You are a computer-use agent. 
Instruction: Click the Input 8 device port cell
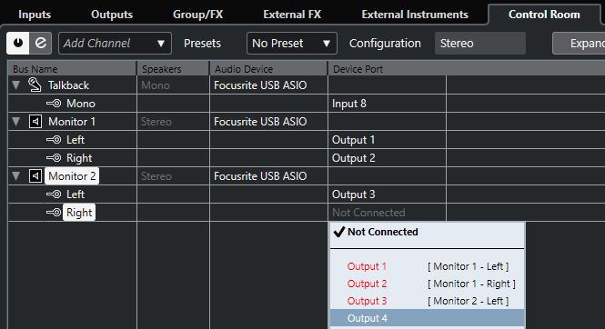[x=387, y=104]
